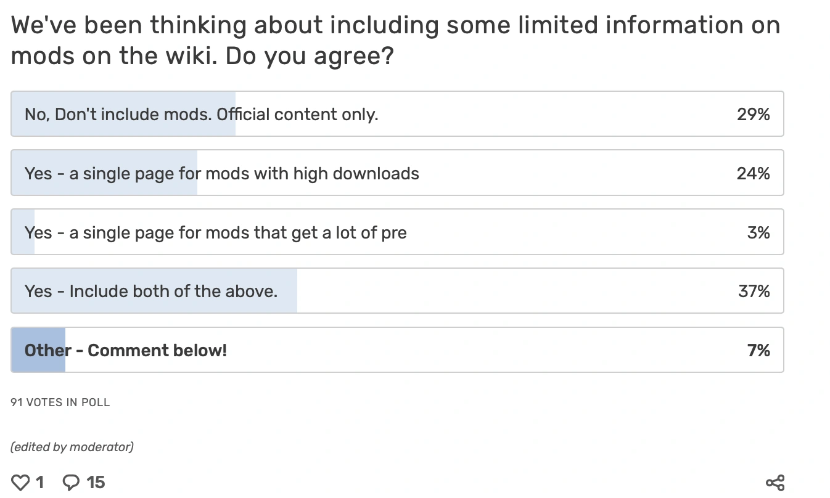Click the 7% result percentage

[x=758, y=350]
